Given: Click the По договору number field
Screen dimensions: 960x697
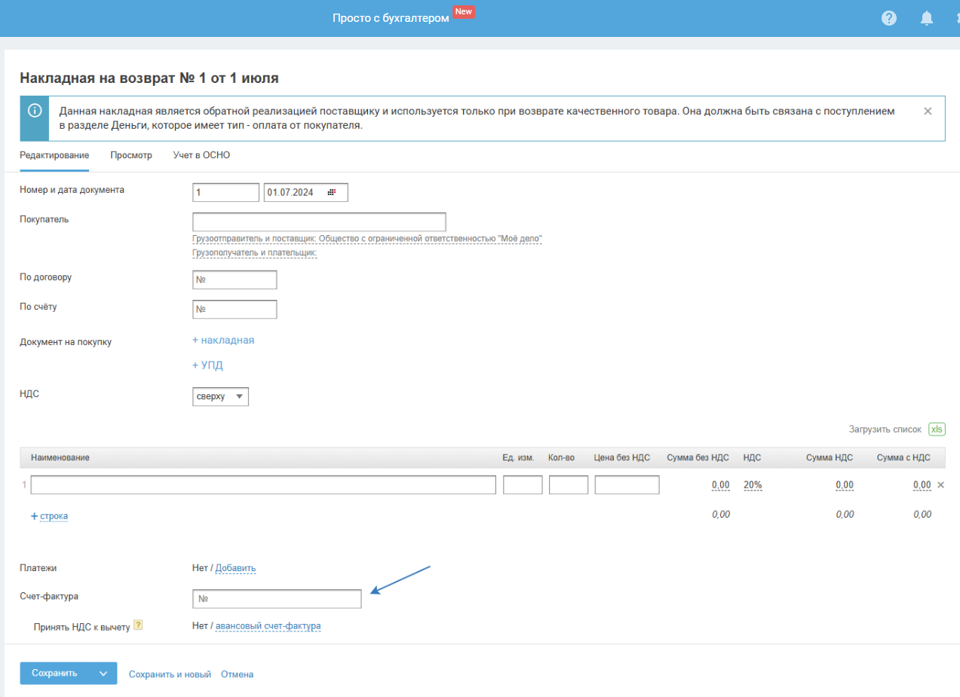Looking at the screenshot, I should [235, 280].
